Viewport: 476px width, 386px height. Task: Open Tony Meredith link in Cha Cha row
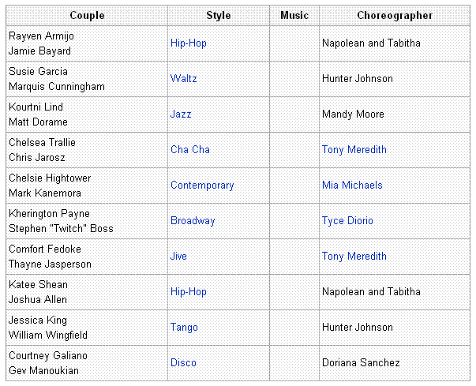point(354,150)
